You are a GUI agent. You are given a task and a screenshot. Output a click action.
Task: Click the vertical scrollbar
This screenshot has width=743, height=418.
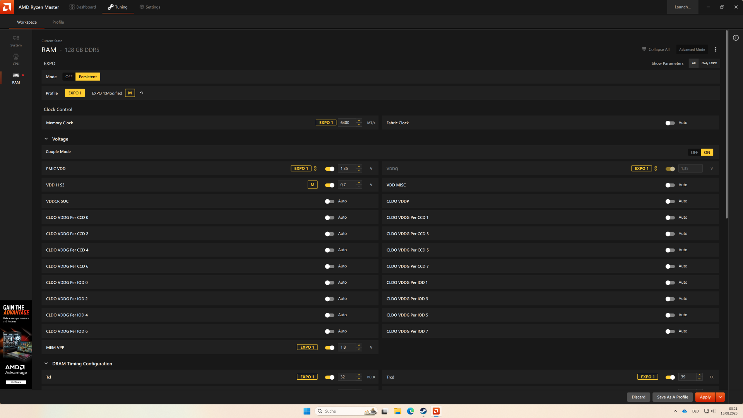coord(727,124)
